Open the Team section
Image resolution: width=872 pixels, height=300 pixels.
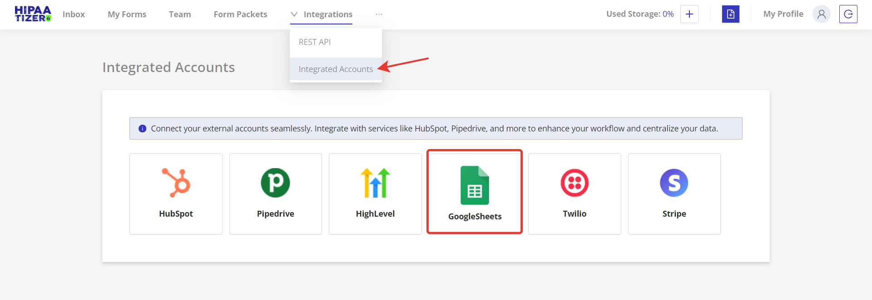click(x=180, y=14)
